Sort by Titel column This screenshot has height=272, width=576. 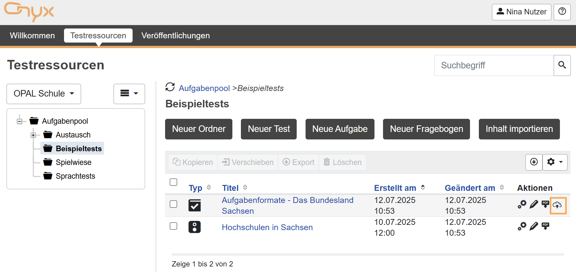point(235,188)
